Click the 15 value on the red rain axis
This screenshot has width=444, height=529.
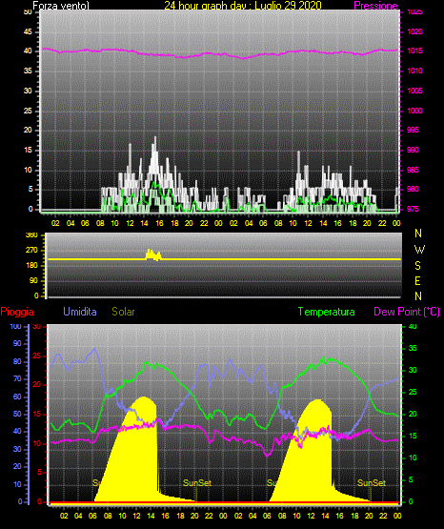37,414
